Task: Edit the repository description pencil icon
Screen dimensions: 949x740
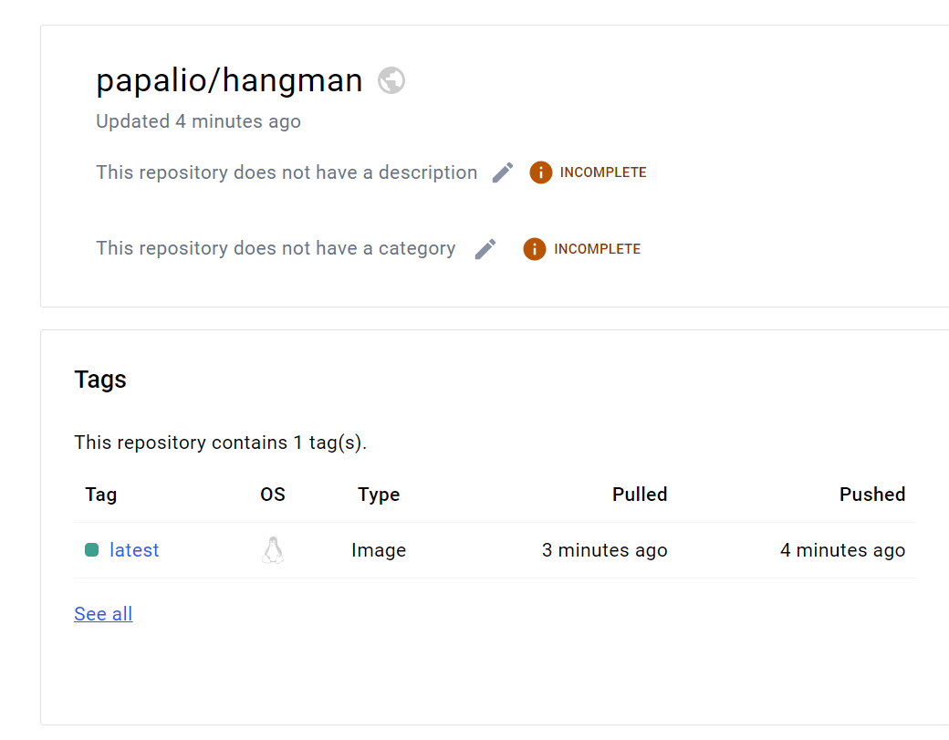Action: (x=503, y=172)
